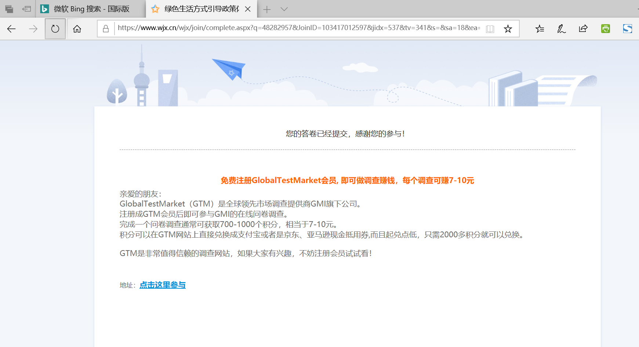Set these tabs aside
Screen dimensions: 639x347
tap(26, 9)
